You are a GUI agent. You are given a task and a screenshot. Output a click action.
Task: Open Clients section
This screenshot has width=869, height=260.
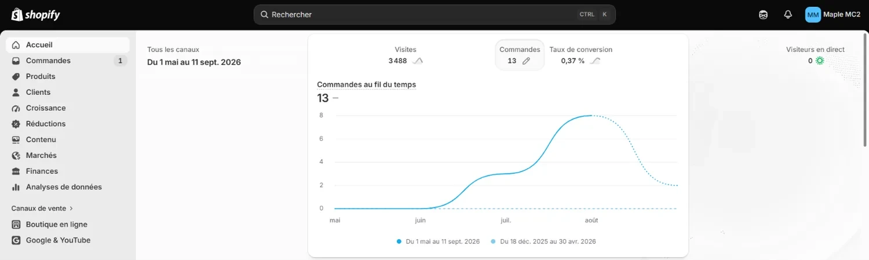[x=68, y=92]
